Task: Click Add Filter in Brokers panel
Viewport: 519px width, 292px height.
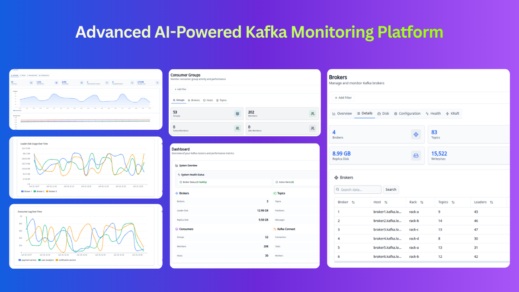Action: (343, 98)
